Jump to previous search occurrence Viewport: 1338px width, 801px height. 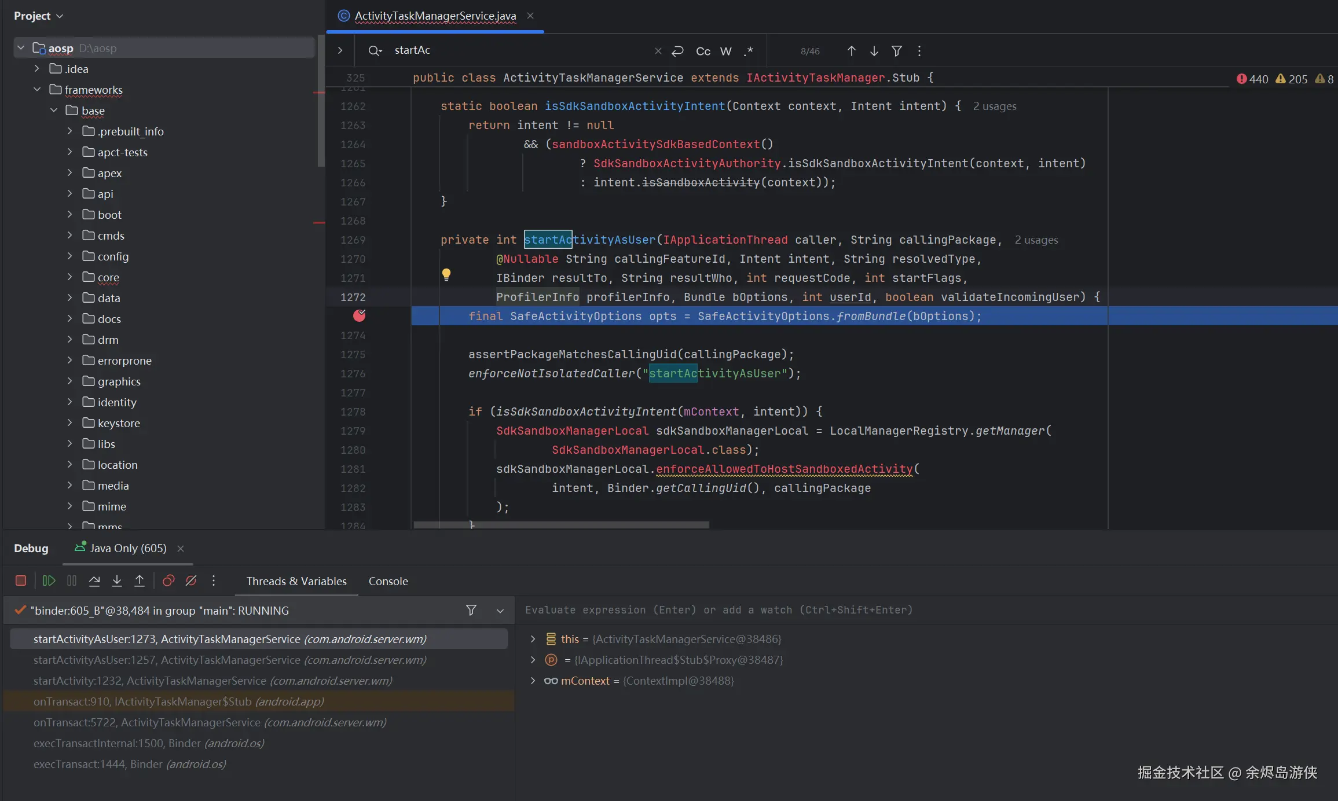click(851, 51)
